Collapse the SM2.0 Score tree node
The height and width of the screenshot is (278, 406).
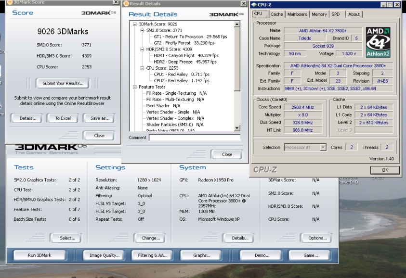142,30
